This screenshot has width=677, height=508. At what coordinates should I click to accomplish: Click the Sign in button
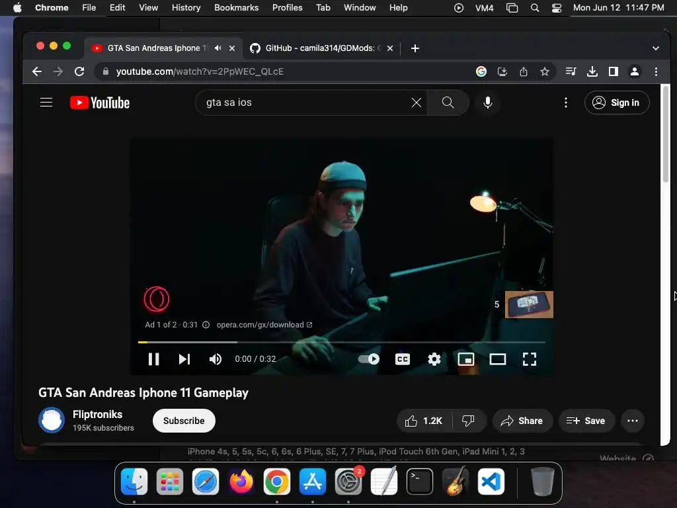617,103
